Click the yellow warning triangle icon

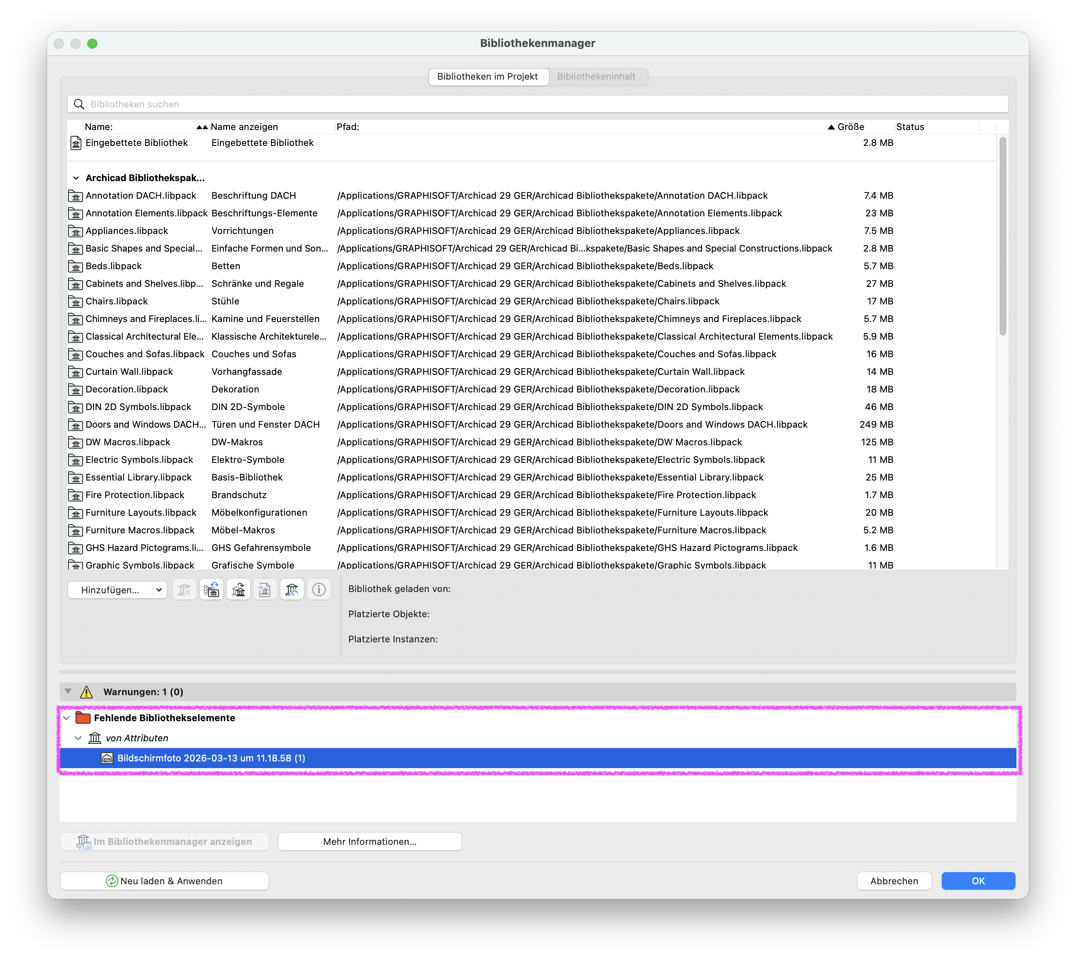point(86,692)
